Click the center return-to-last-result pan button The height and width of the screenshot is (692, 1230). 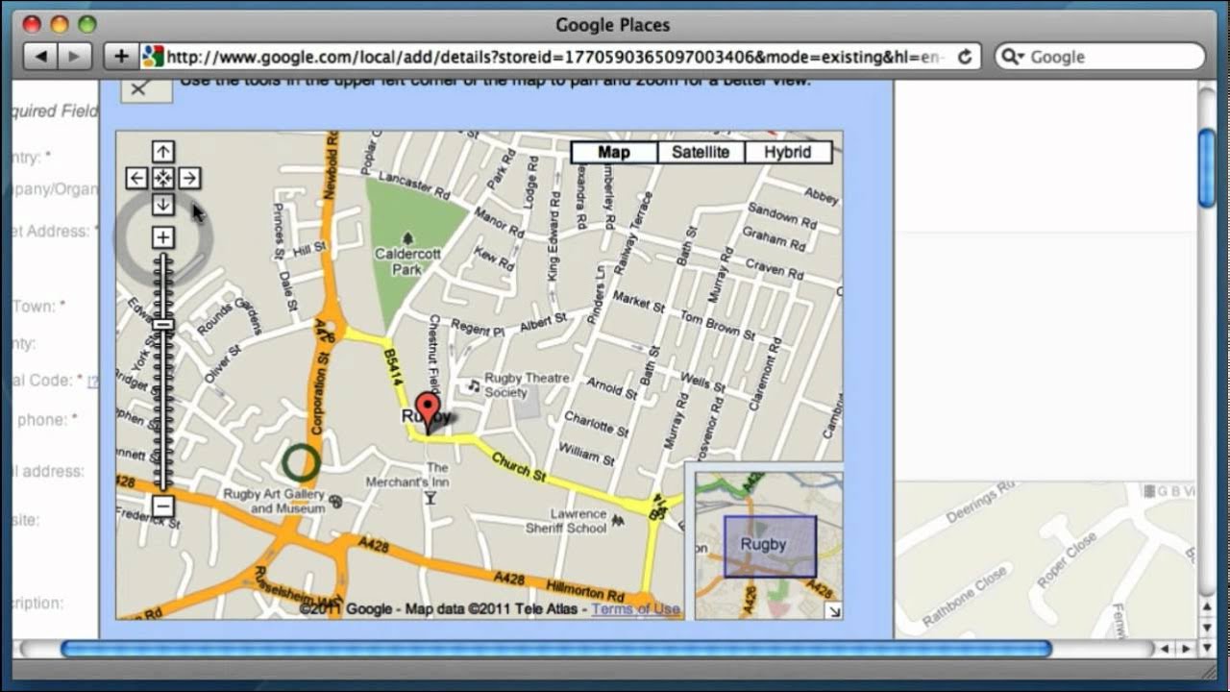(x=162, y=178)
